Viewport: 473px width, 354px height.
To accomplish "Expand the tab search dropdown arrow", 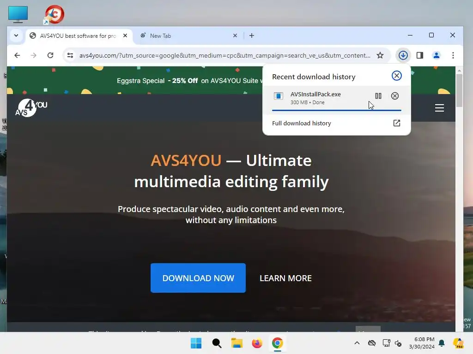I will 16,35.
